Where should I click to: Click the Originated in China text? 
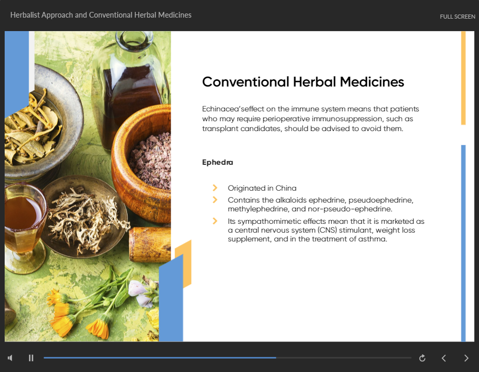click(262, 188)
